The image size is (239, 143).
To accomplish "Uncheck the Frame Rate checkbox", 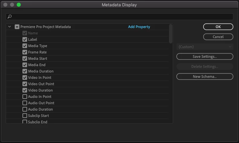I will point(25,52).
